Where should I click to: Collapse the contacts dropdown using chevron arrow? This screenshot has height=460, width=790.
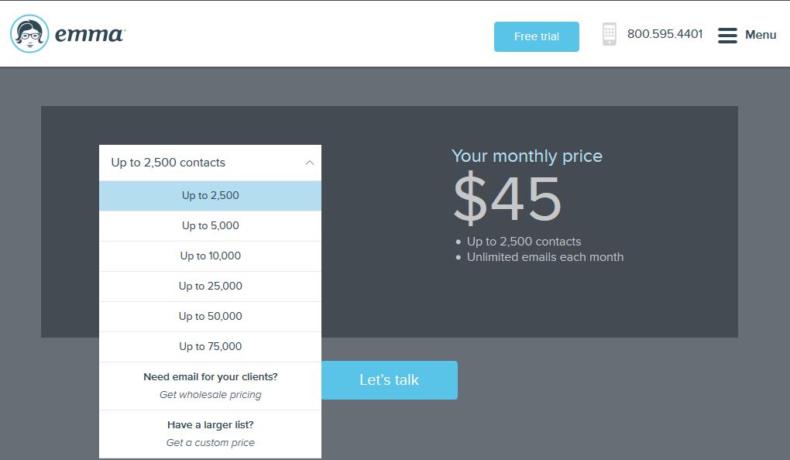310,163
